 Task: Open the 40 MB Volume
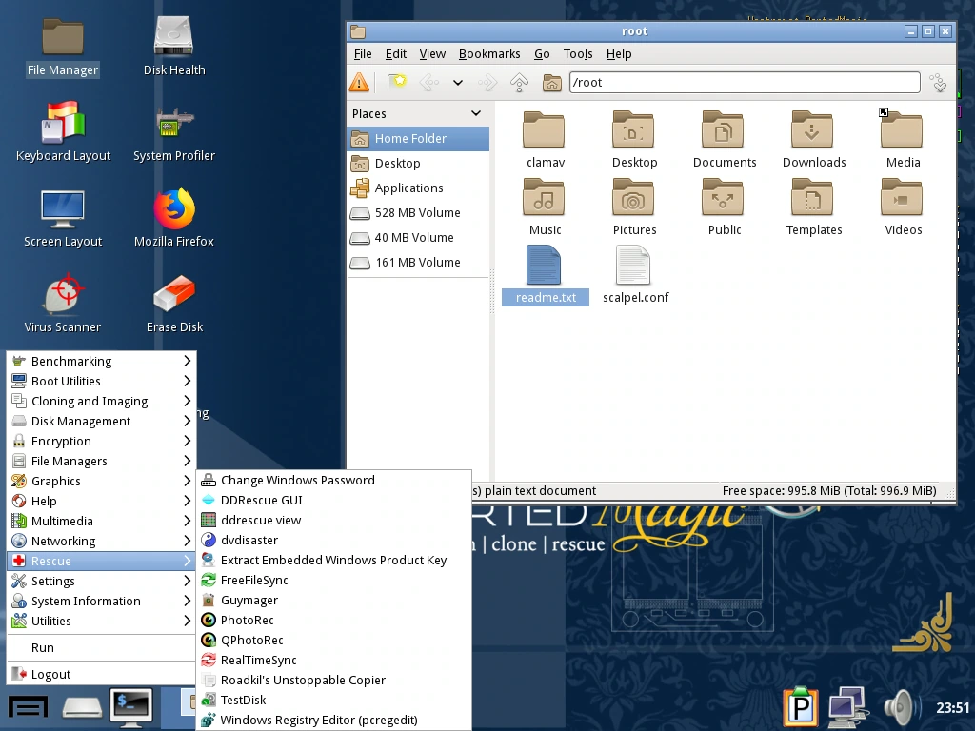[418, 237]
